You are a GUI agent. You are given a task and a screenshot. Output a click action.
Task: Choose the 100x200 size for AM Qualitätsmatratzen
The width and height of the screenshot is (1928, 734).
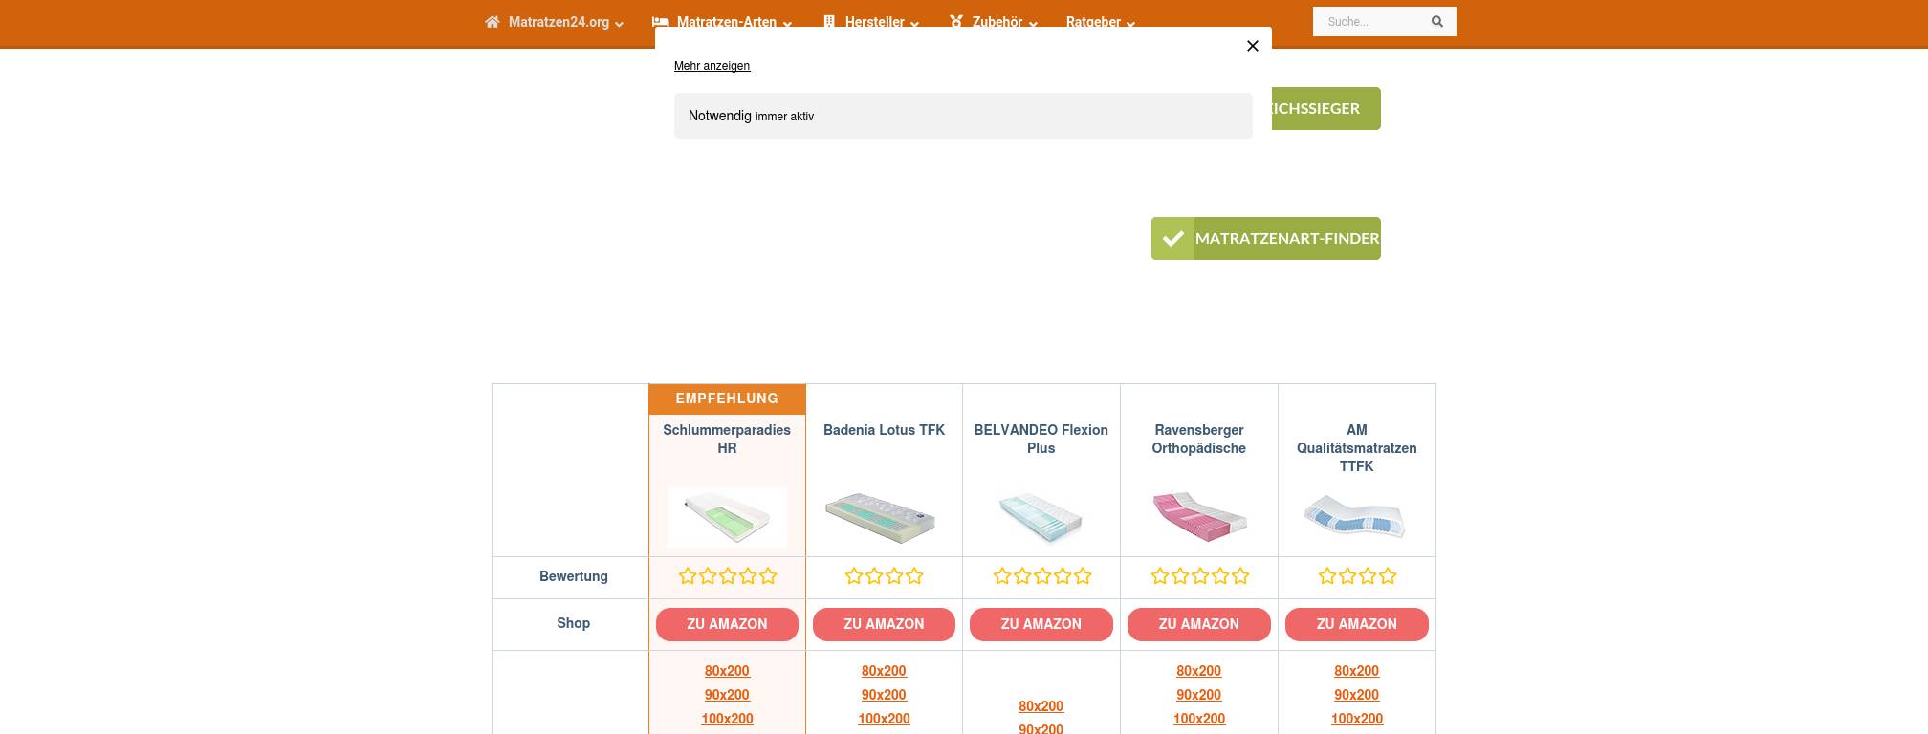(x=1356, y=719)
